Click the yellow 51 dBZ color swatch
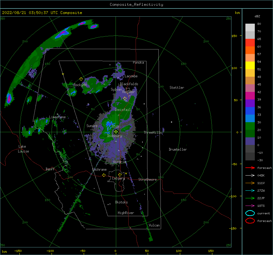273x255 pixels. click(x=250, y=65)
